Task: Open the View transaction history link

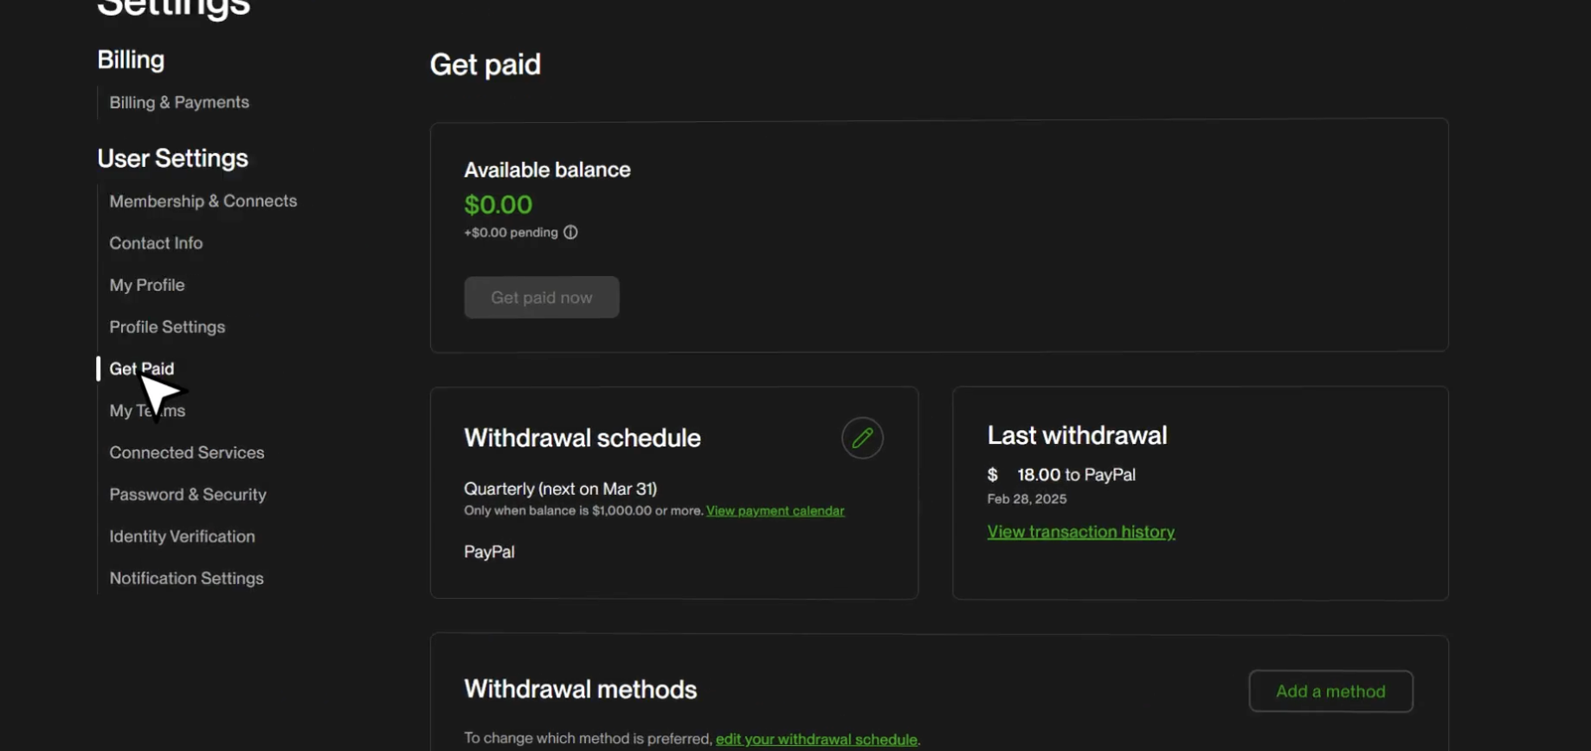Action: coord(1080,532)
